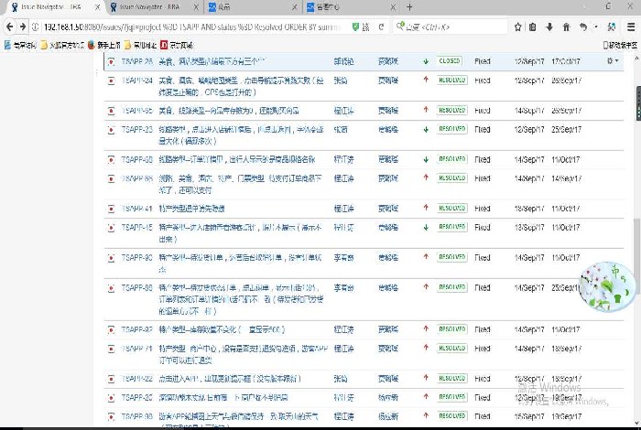The height and width of the screenshot is (430, 641).
Task: Click the CLOSED status badge in the first row
Action: coord(450,61)
